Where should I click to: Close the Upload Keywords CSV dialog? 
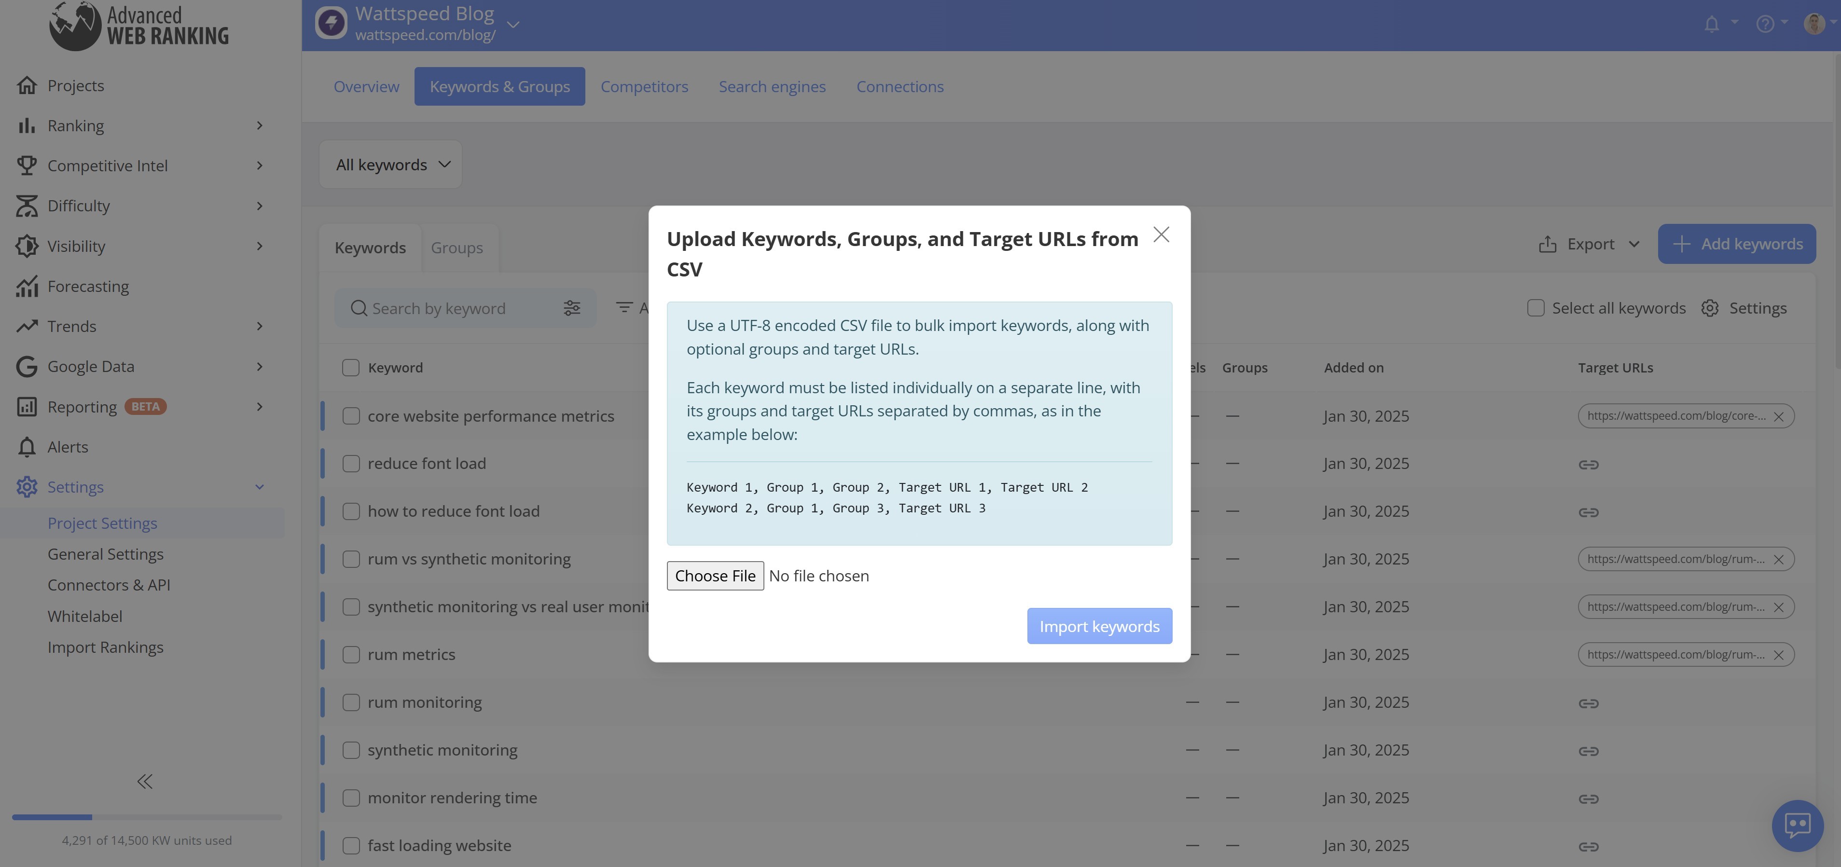(x=1162, y=234)
